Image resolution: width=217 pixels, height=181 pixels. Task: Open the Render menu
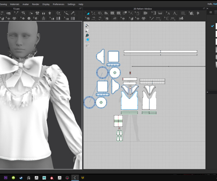tap(35, 4)
